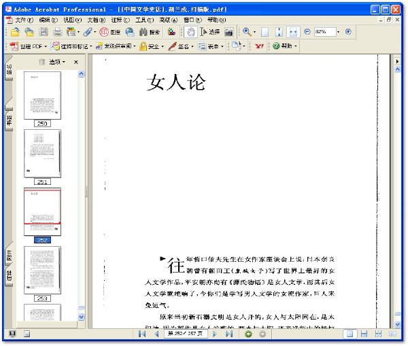
Task: Expand the 表单 dropdown arrow
Action: pyautogui.click(x=222, y=47)
